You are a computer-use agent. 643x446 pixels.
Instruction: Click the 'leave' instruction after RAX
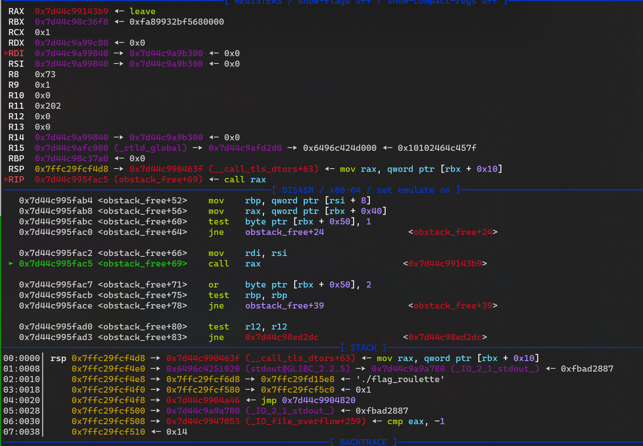pos(142,11)
